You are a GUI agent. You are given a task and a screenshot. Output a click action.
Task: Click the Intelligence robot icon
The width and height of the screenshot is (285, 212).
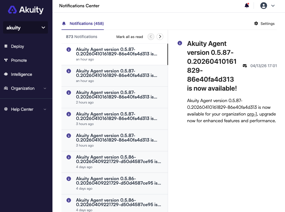[6, 74]
